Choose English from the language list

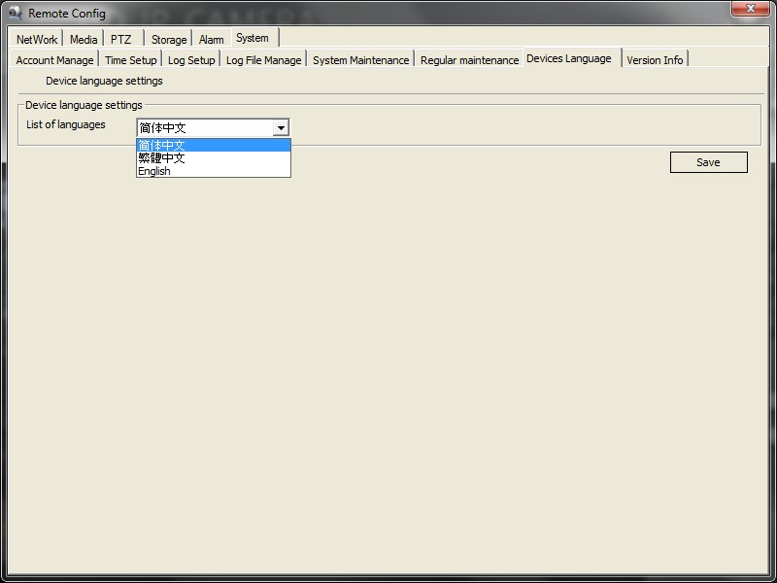214,171
